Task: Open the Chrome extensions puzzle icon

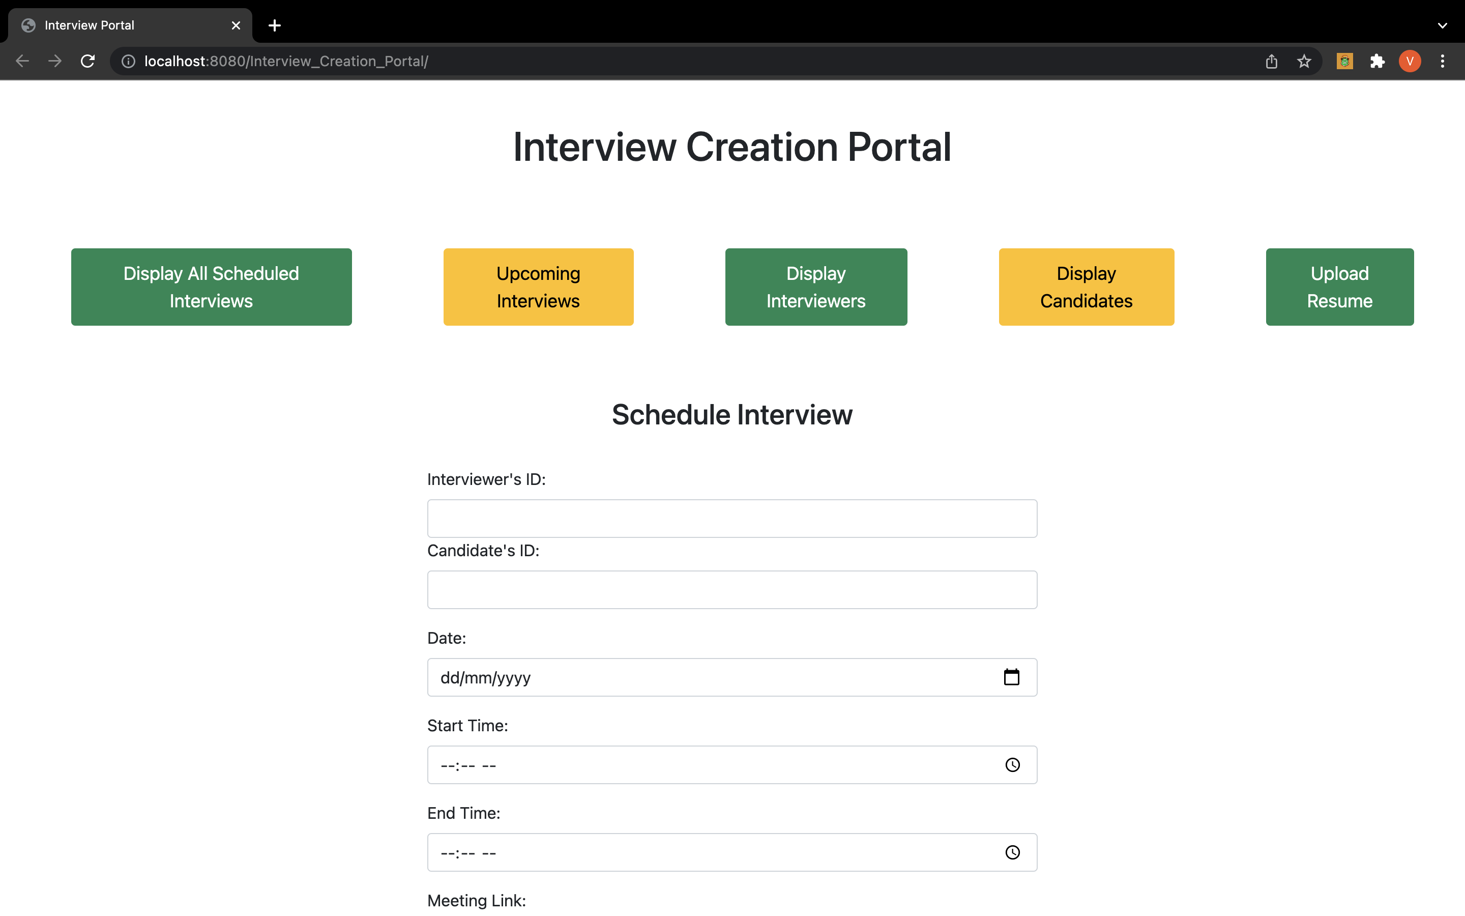Action: click(x=1377, y=61)
